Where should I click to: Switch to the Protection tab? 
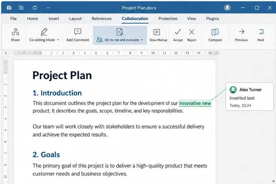tap(168, 19)
